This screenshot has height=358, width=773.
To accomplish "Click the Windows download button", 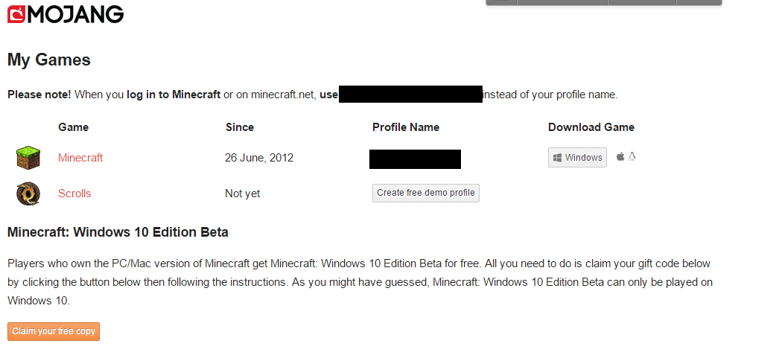I will (577, 158).
